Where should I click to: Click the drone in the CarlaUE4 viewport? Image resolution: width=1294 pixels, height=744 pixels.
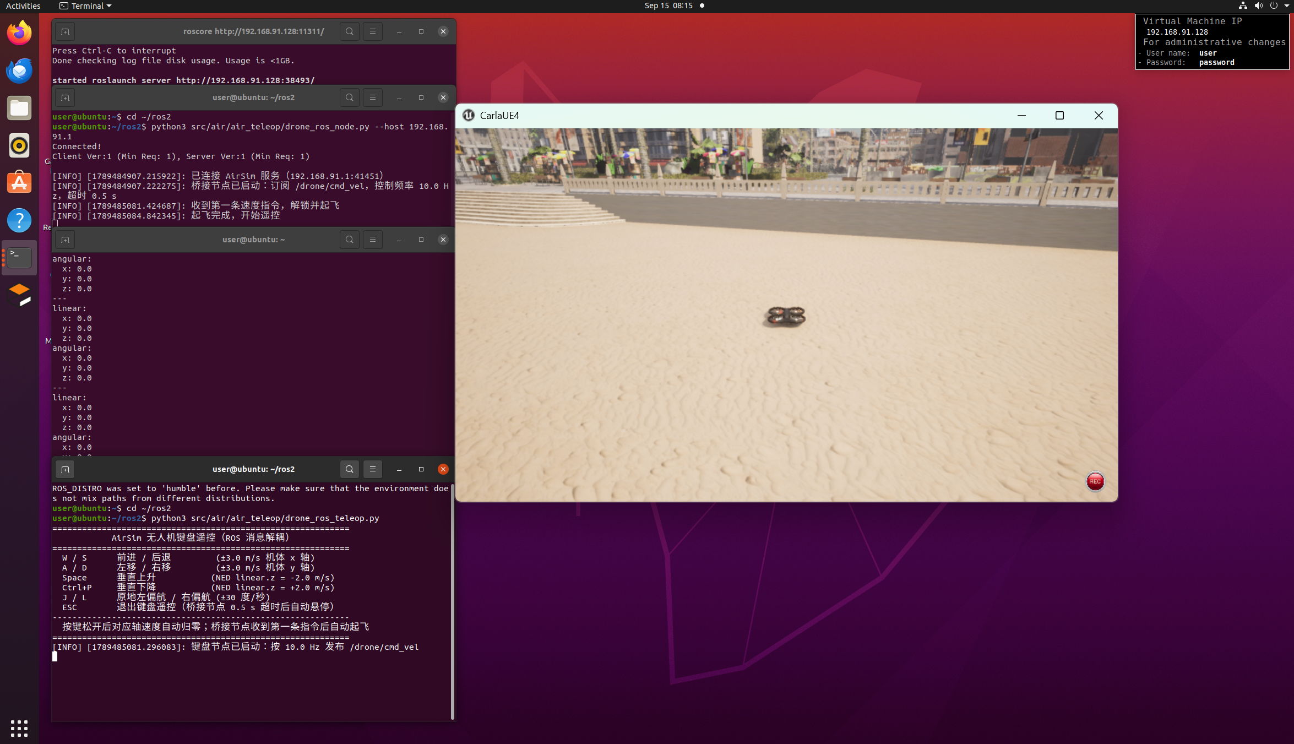(x=786, y=316)
